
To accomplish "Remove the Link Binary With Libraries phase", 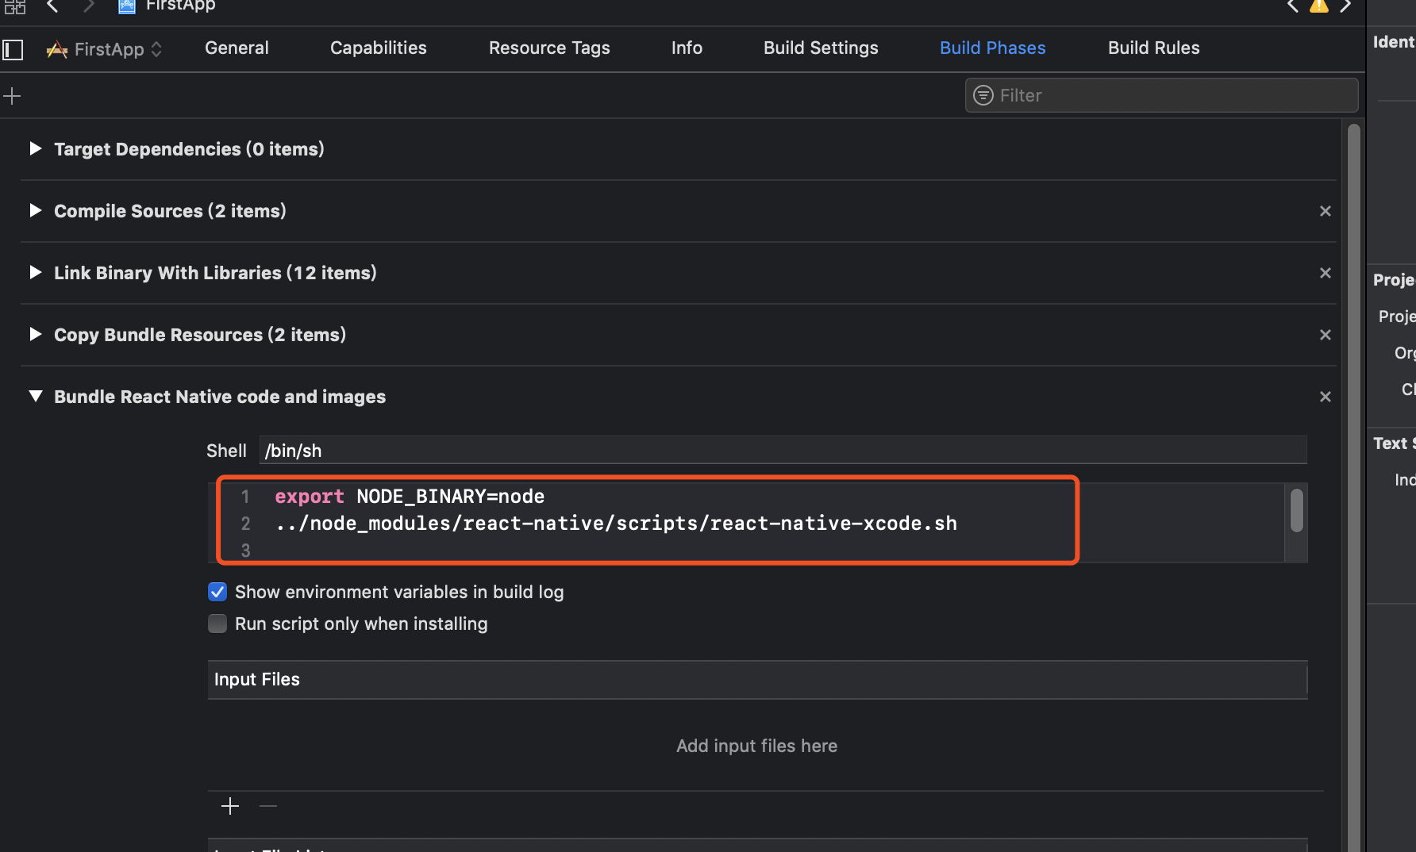I will tap(1325, 273).
